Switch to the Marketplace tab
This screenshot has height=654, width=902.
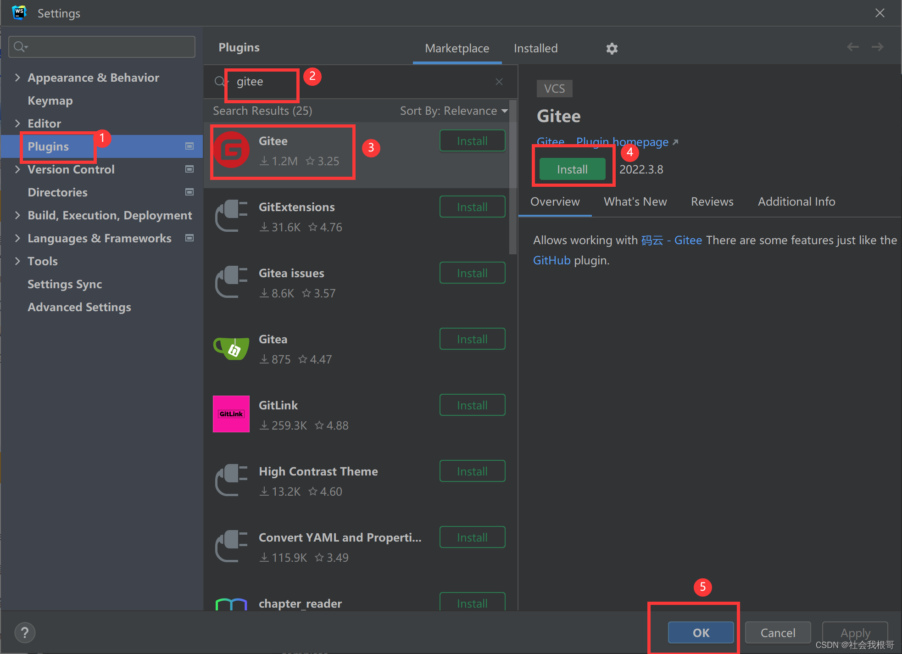pos(457,48)
